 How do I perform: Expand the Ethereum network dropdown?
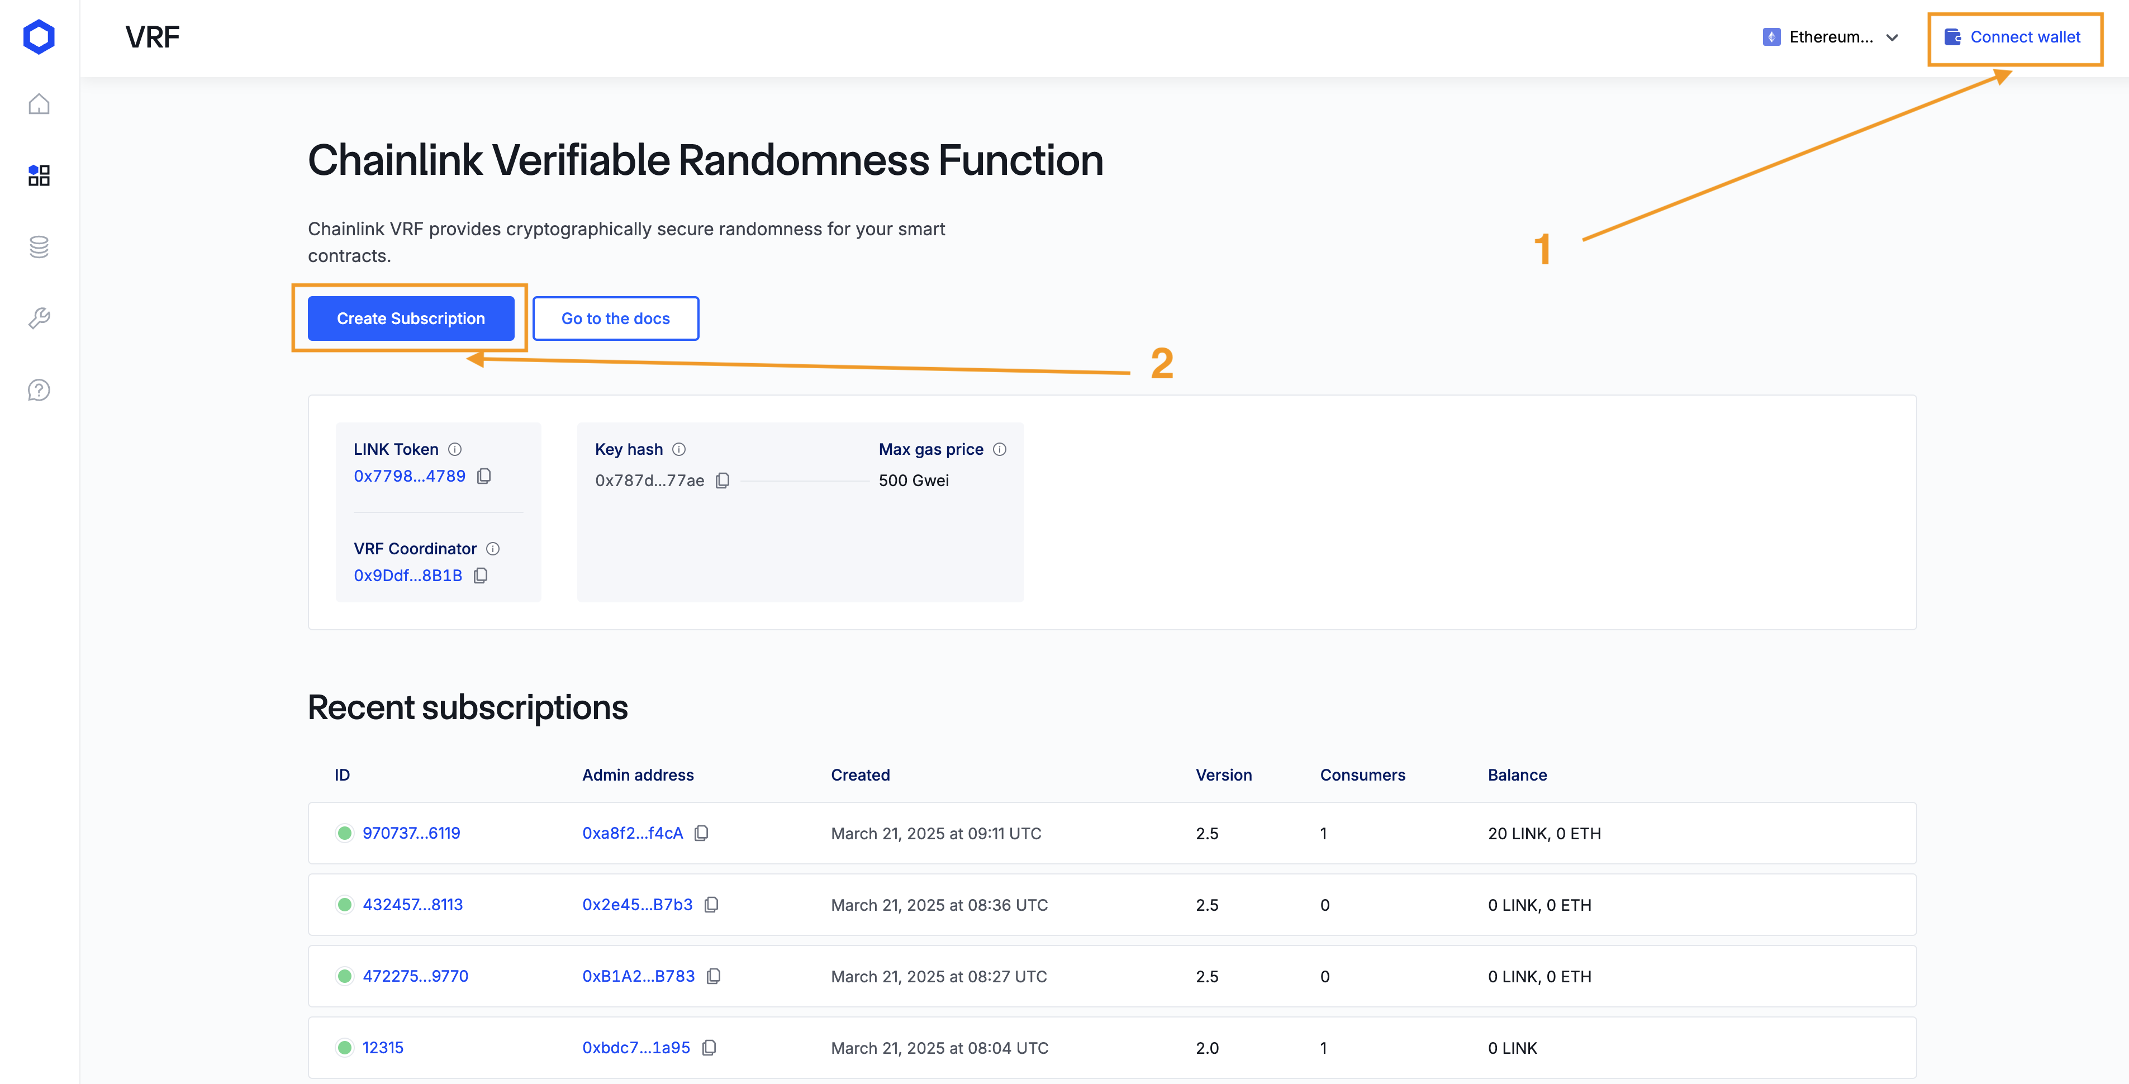(1831, 37)
